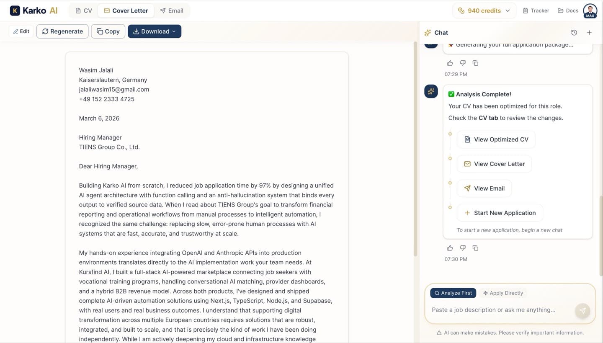The width and height of the screenshot is (603, 343).
Task: Toggle the Cover Letter view
Action: pyautogui.click(x=126, y=10)
